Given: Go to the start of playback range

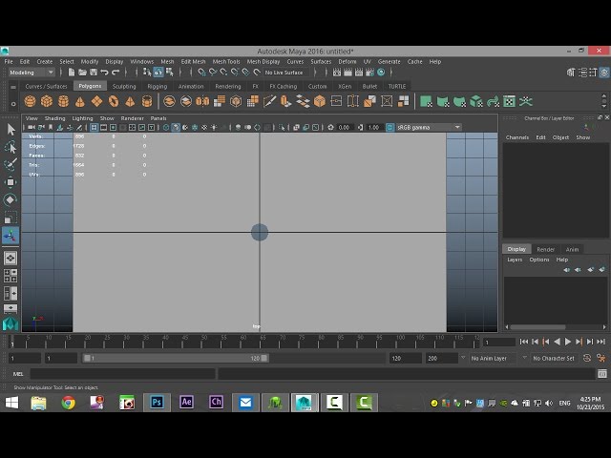Looking at the screenshot, I should tap(524, 342).
